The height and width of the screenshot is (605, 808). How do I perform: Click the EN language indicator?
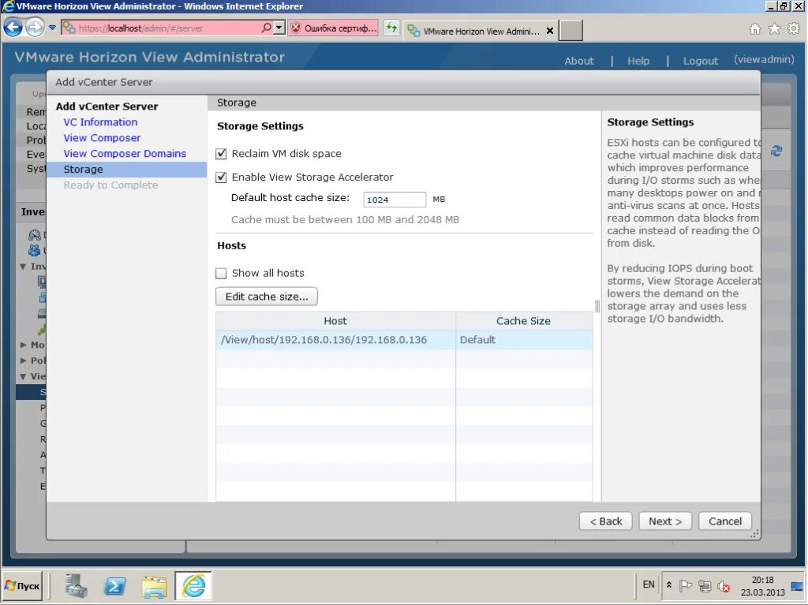click(649, 585)
